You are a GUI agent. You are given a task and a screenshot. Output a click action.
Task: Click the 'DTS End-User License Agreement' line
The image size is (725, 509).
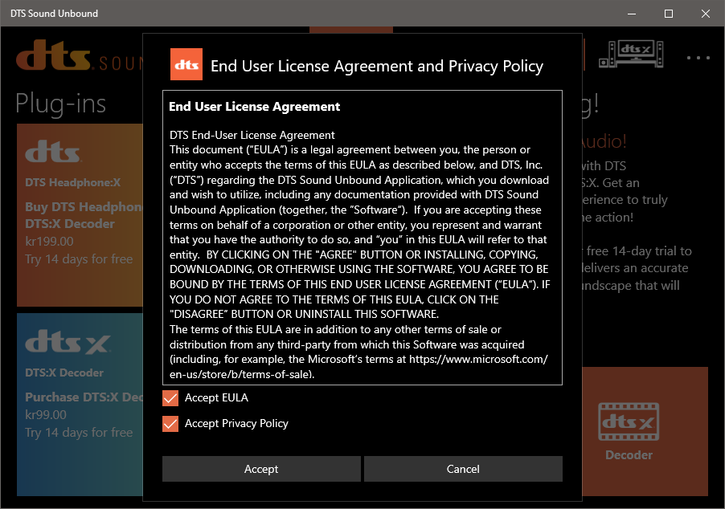click(252, 135)
